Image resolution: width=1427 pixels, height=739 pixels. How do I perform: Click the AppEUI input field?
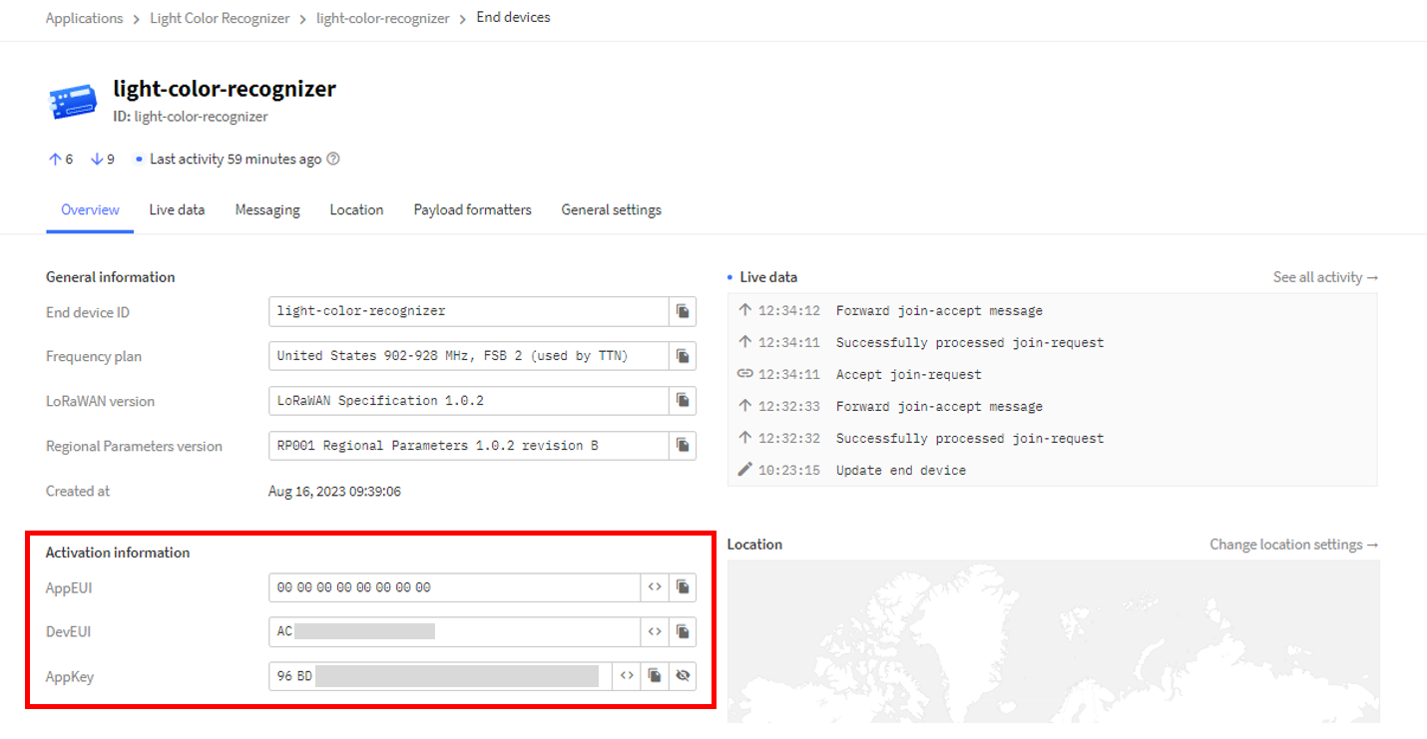(454, 587)
